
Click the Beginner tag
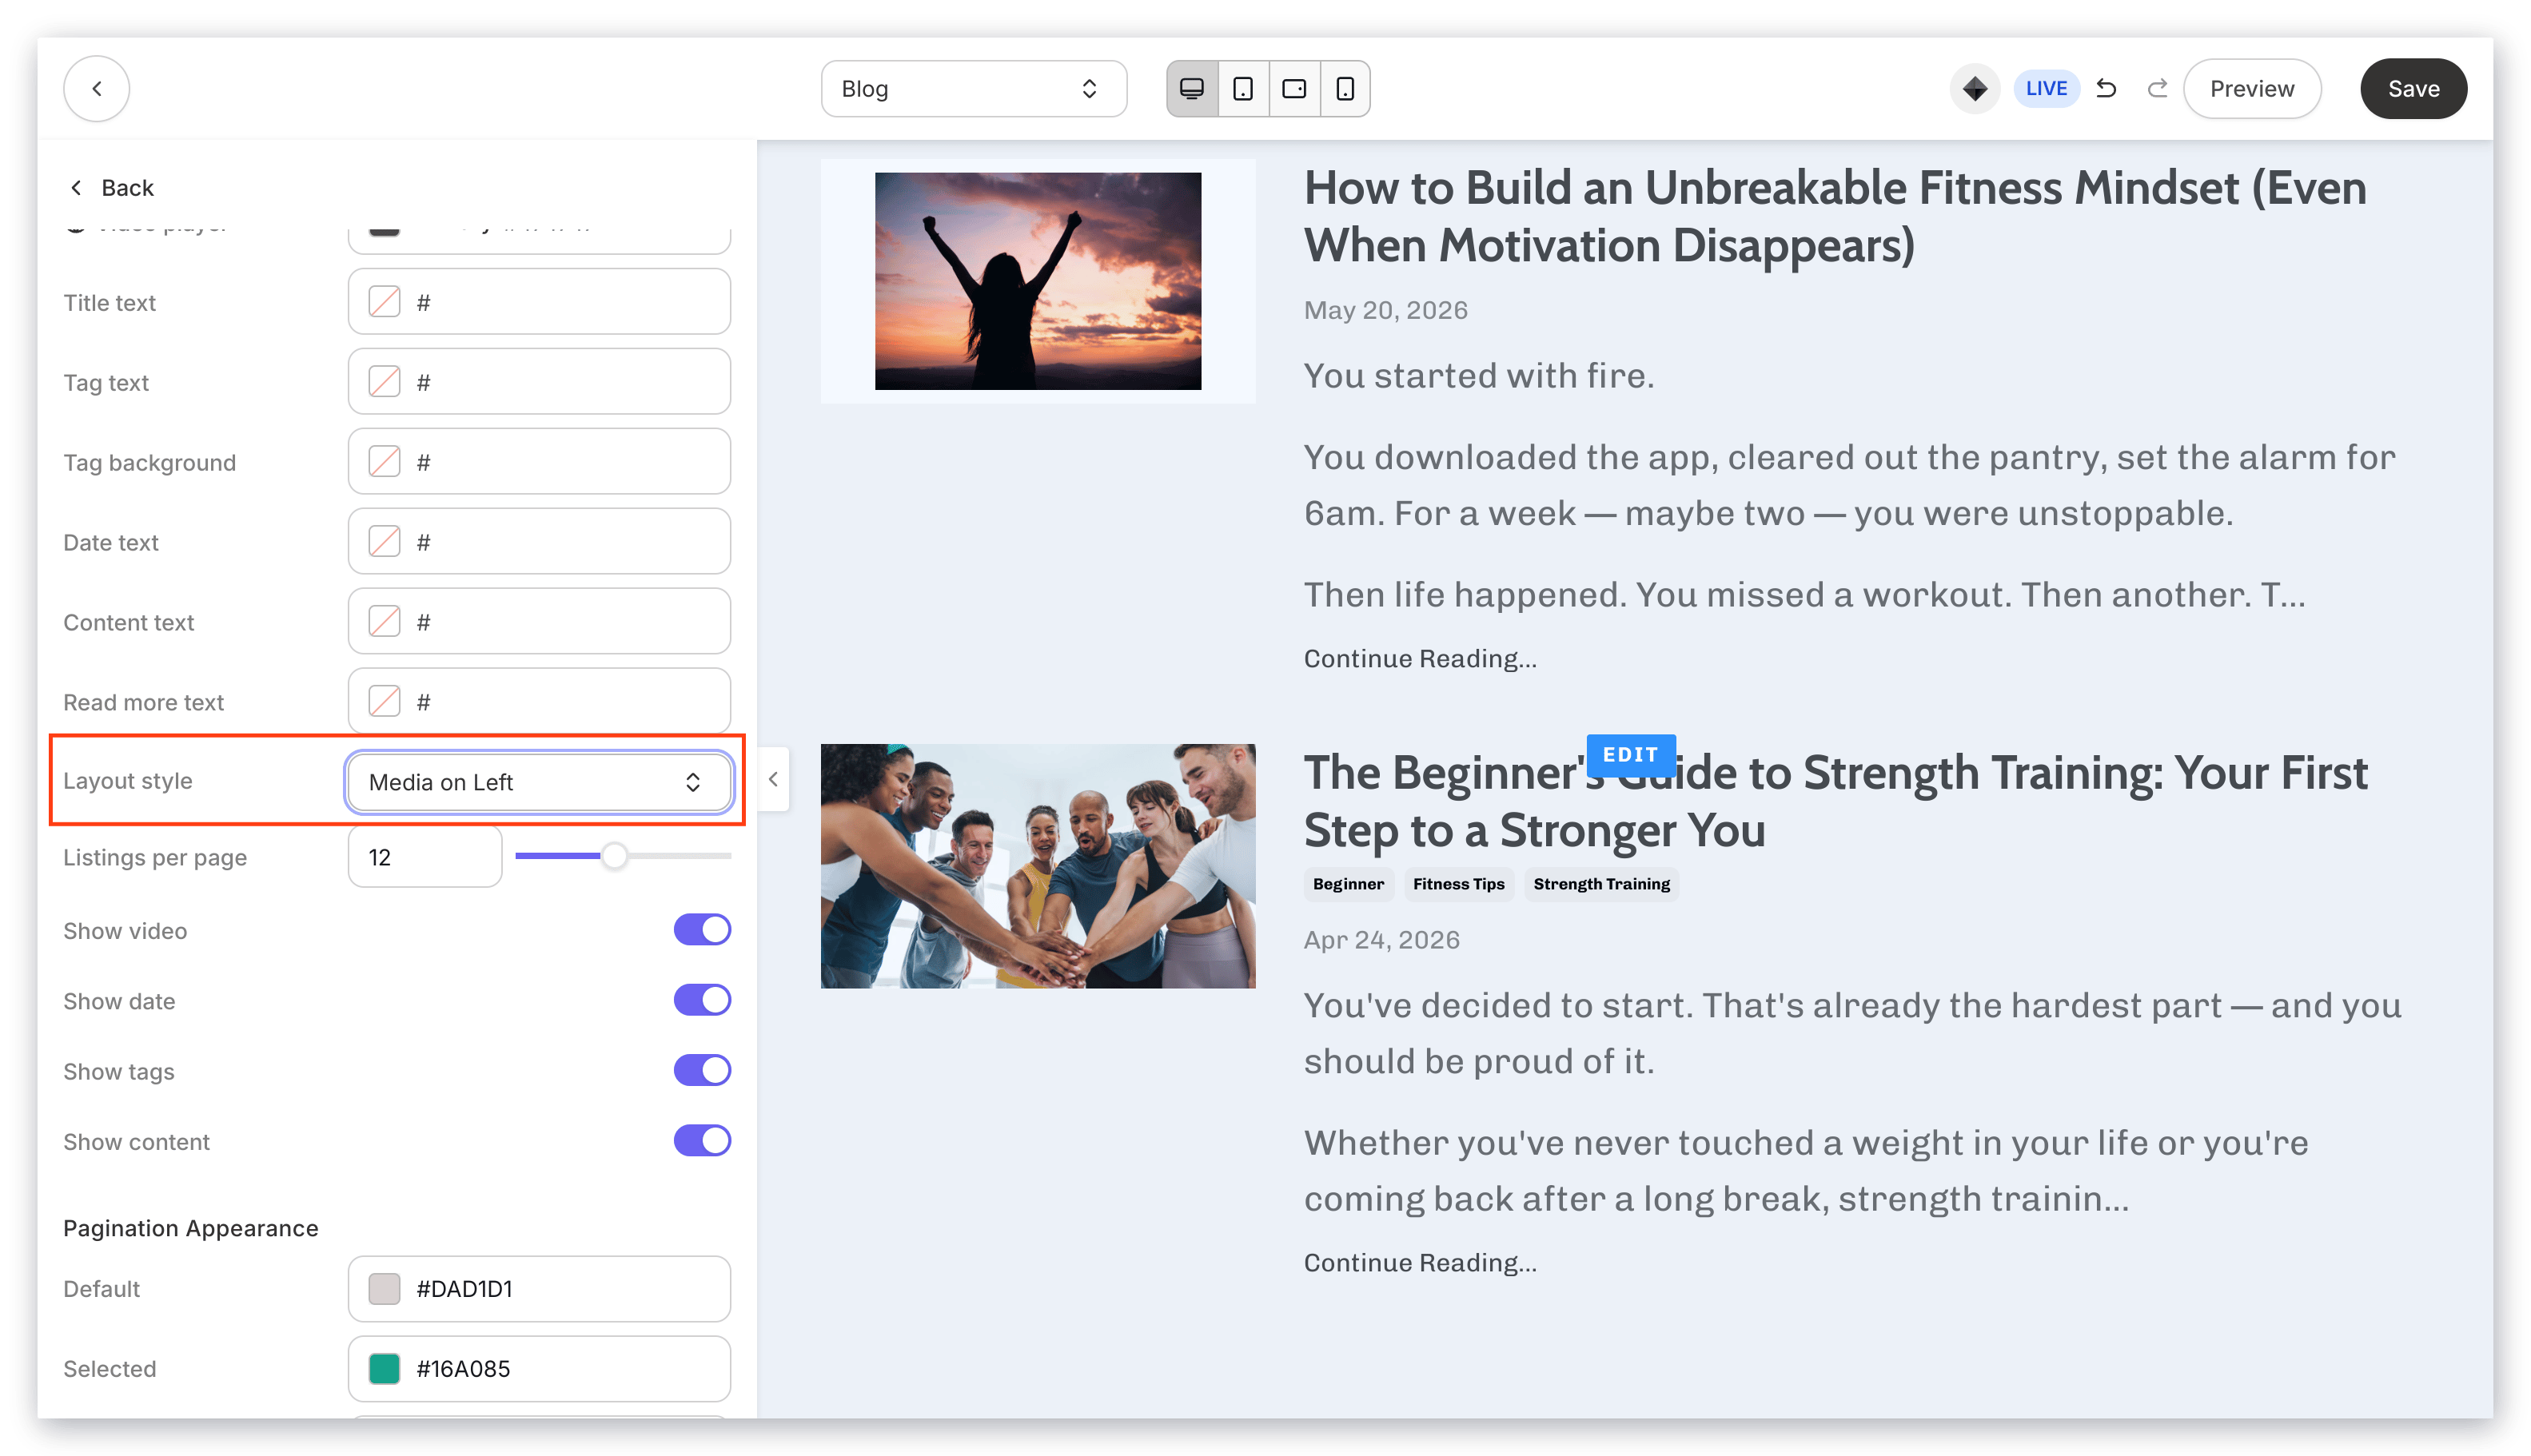click(x=1348, y=884)
